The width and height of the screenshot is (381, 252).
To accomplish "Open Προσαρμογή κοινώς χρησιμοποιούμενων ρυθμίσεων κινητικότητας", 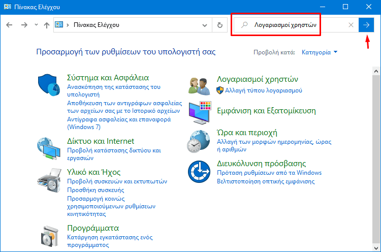I will pos(111,206).
